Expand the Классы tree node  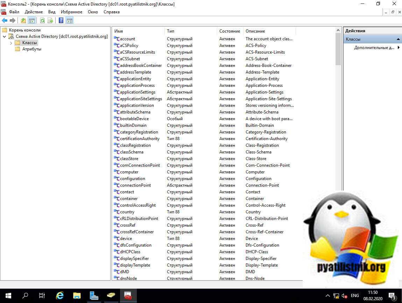coord(11,43)
